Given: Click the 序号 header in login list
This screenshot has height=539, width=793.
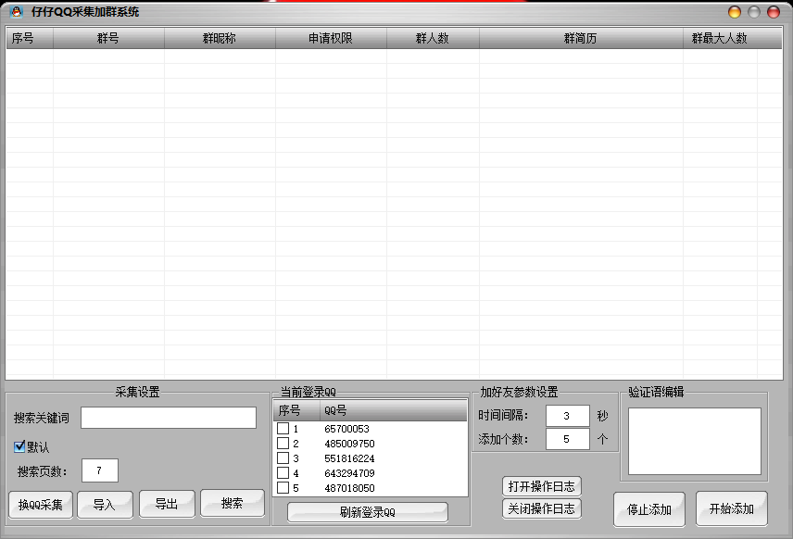Looking at the screenshot, I should coord(296,410).
